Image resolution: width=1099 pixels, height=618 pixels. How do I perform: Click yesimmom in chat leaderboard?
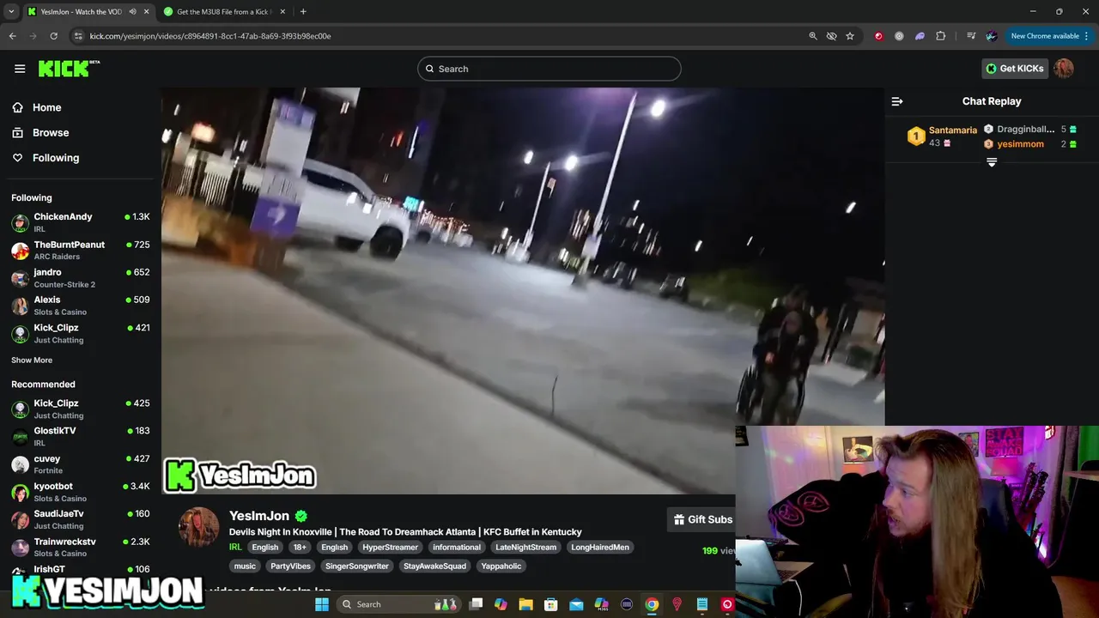point(1020,144)
